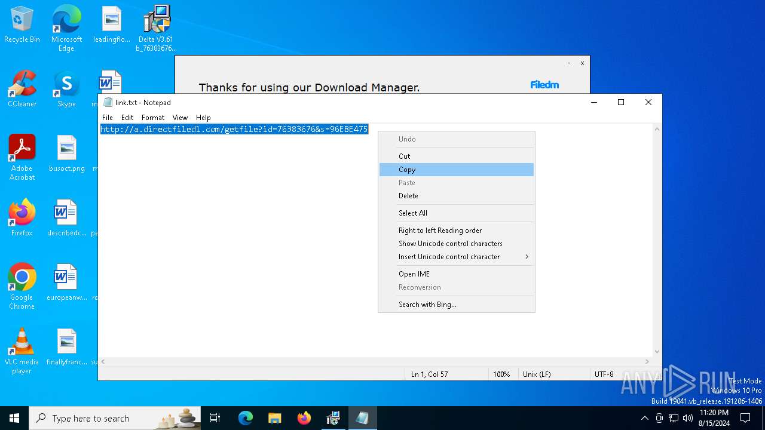765x430 pixels.
Task: Open Google Chrome desktop shortcut
Action: 22,287
